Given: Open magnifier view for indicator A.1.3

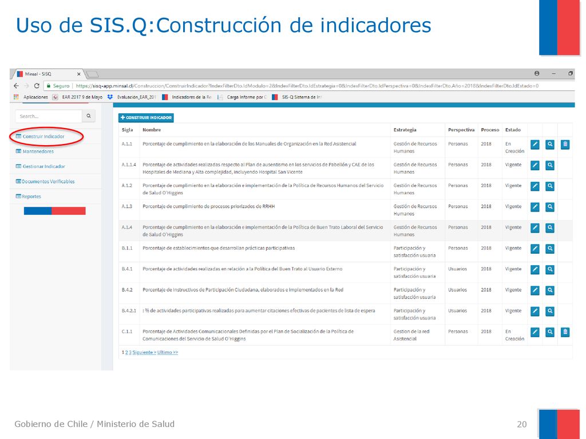Looking at the screenshot, I should [550, 207].
